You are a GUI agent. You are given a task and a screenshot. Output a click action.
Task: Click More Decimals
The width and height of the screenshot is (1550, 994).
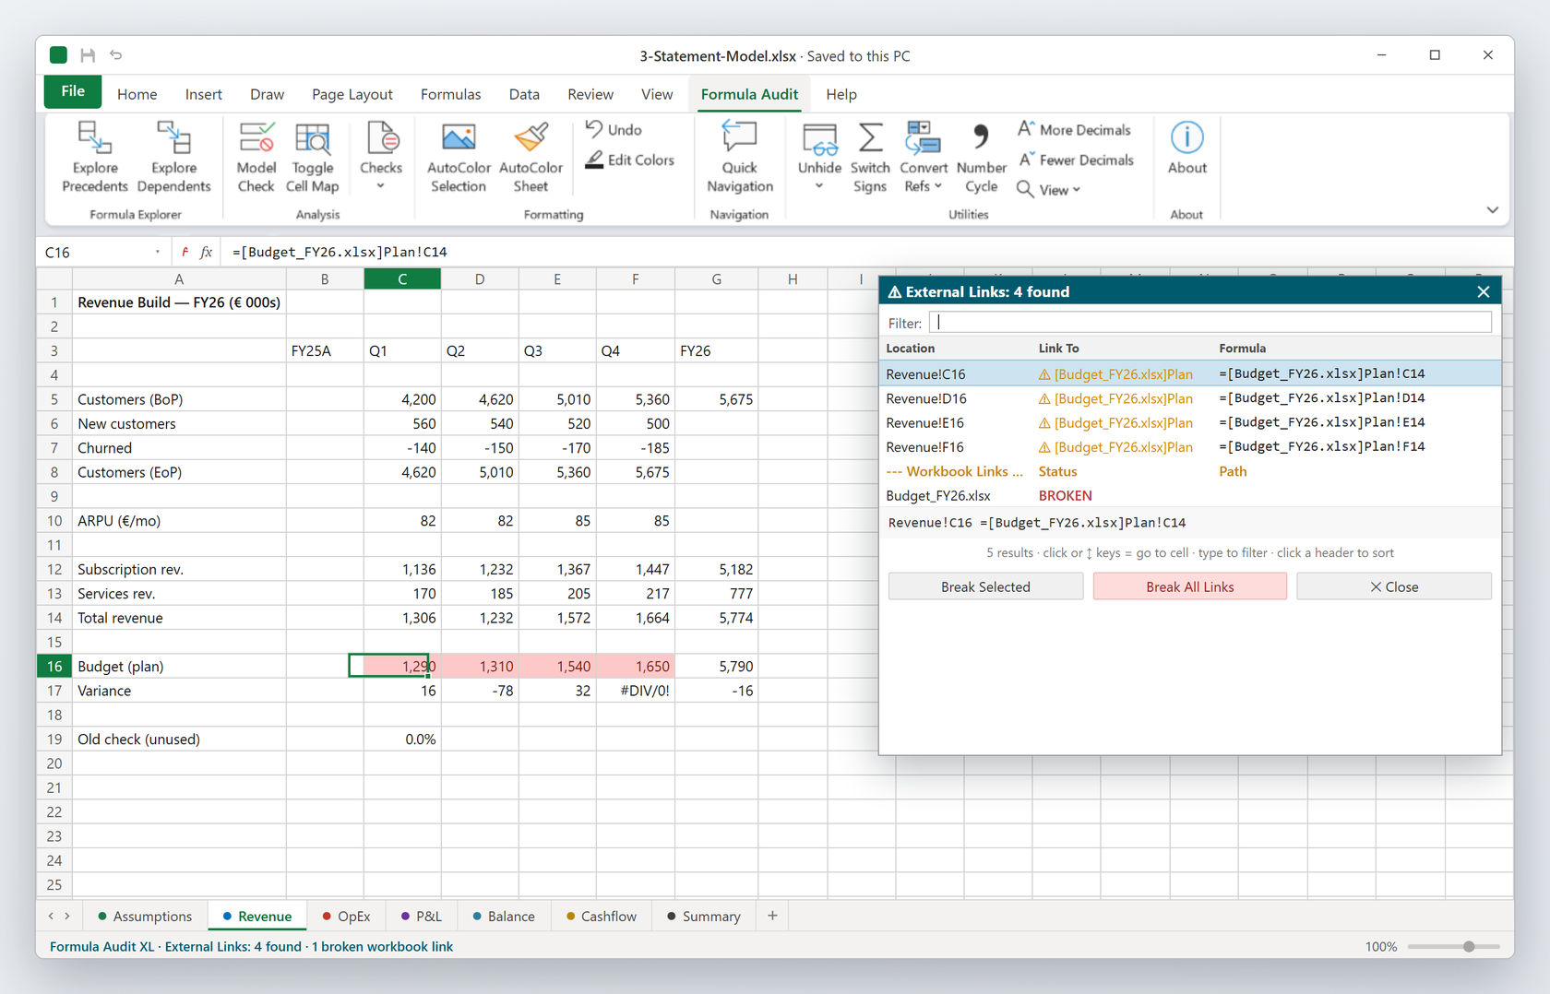click(1074, 130)
